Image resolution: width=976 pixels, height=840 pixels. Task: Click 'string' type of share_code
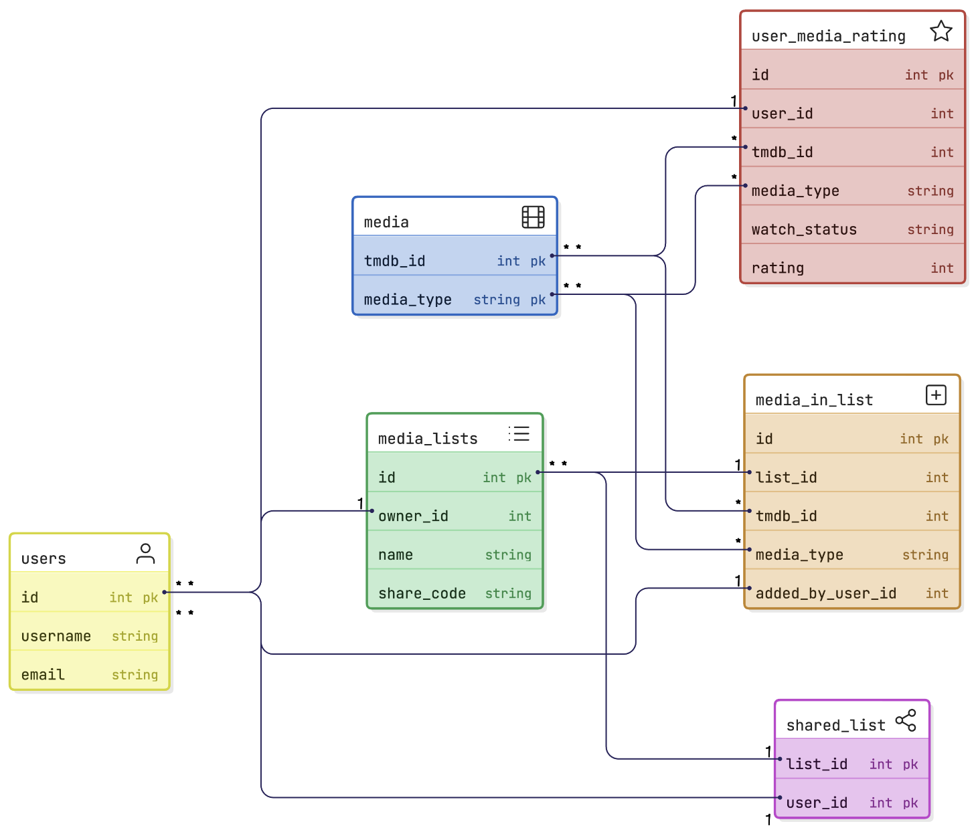coord(508,593)
